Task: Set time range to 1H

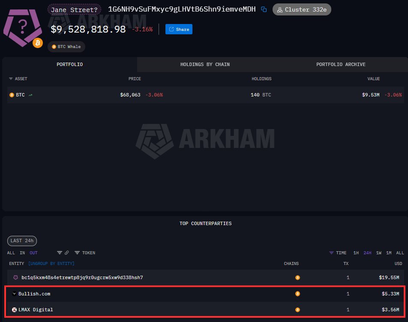Action: pyautogui.click(x=356, y=253)
